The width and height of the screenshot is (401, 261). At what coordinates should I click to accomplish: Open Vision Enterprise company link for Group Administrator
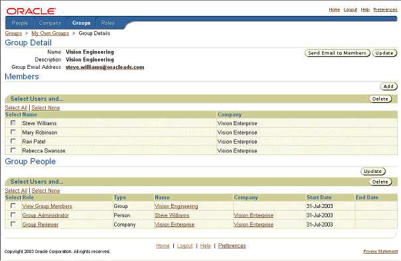pos(254,215)
